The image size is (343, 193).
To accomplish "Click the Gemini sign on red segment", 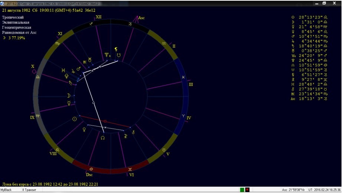I will pos(130,169).
